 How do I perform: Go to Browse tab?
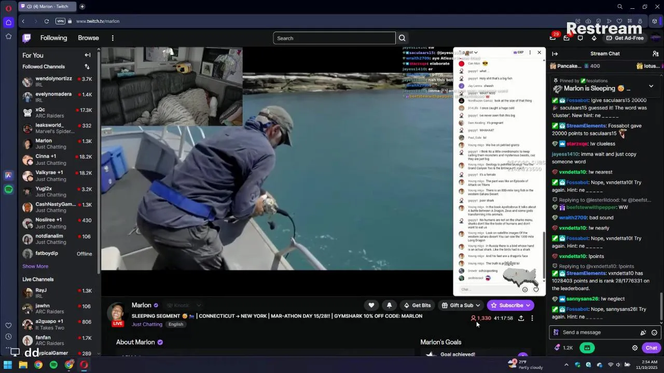click(88, 38)
